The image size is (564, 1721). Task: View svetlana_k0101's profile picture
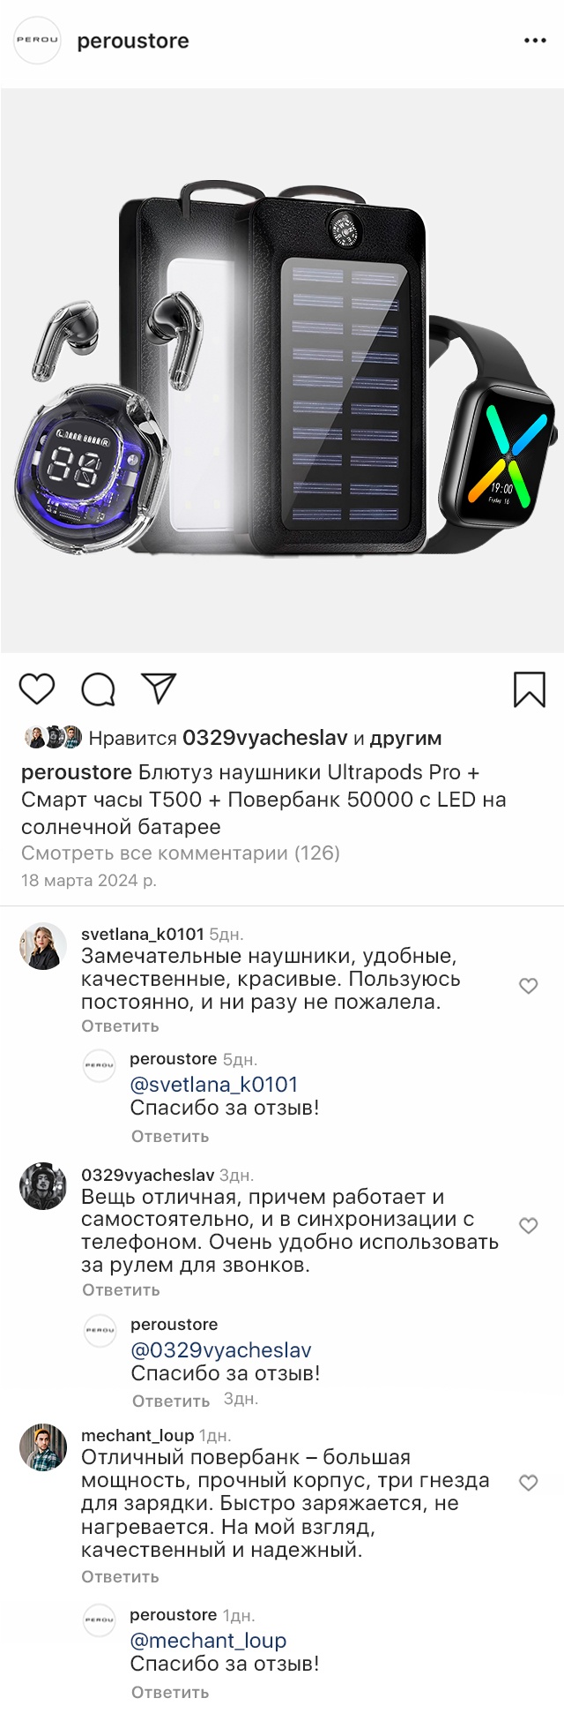point(43,947)
